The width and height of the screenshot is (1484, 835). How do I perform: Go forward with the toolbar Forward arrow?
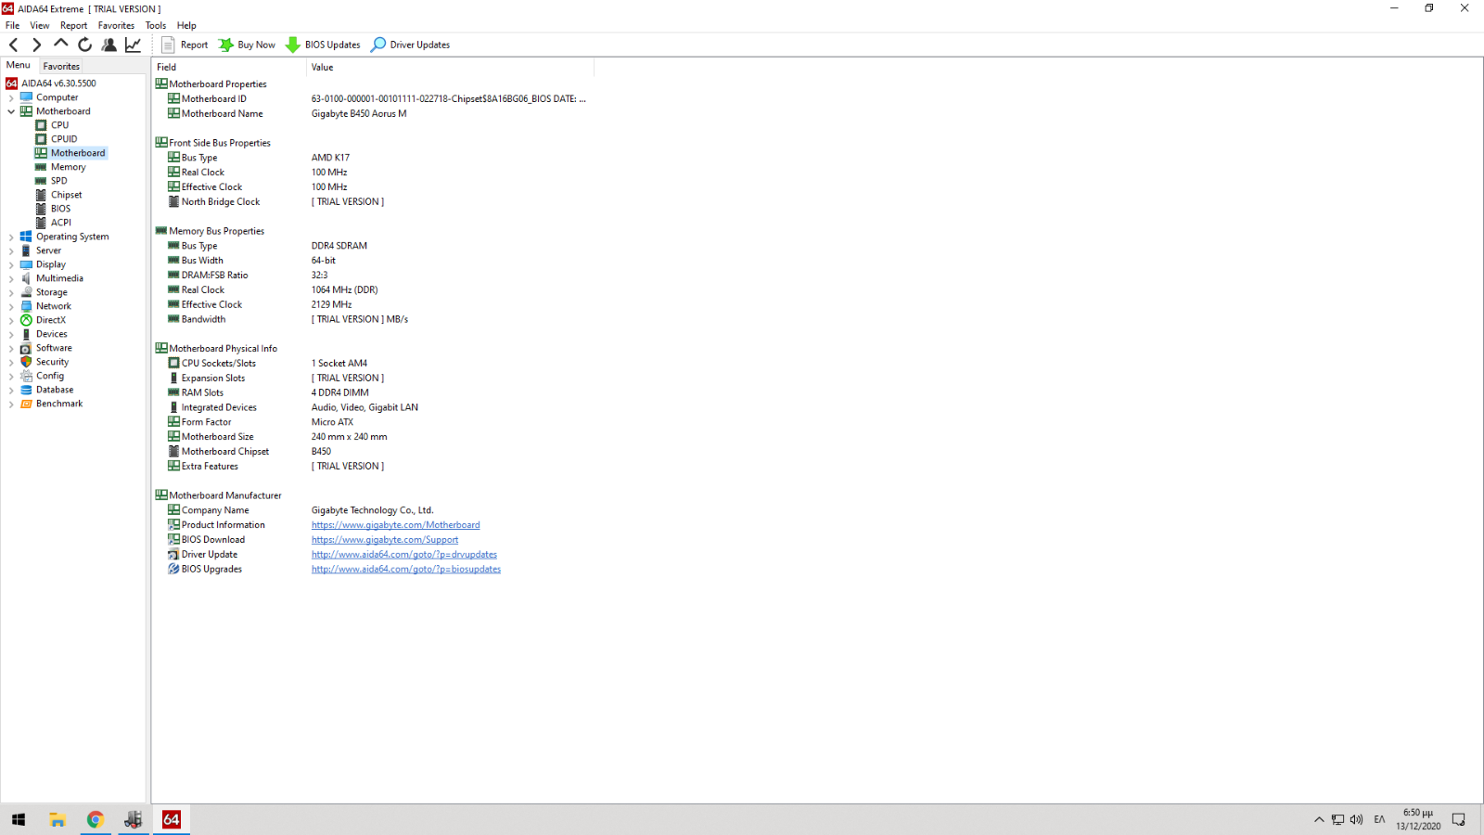click(37, 45)
